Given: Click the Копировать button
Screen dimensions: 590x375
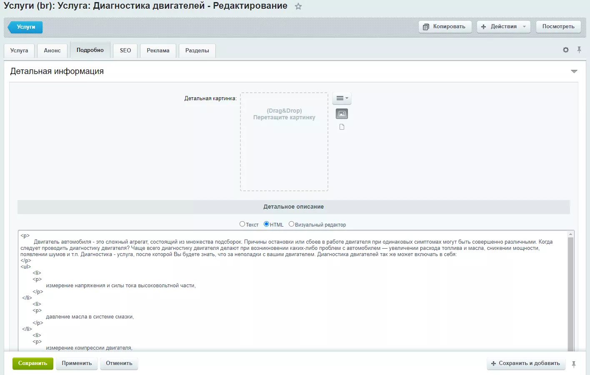Looking at the screenshot, I should 445,27.
